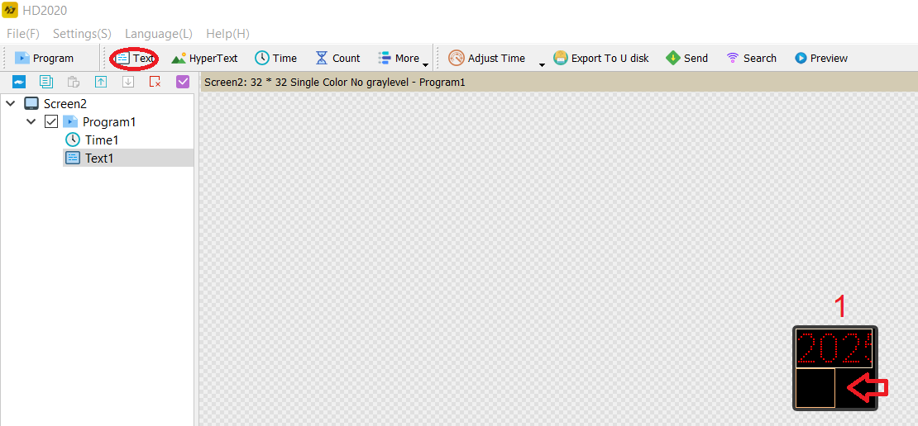Toggle the Program1 checkbox
The height and width of the screenshot is (426, 918).
click(51, 122)
